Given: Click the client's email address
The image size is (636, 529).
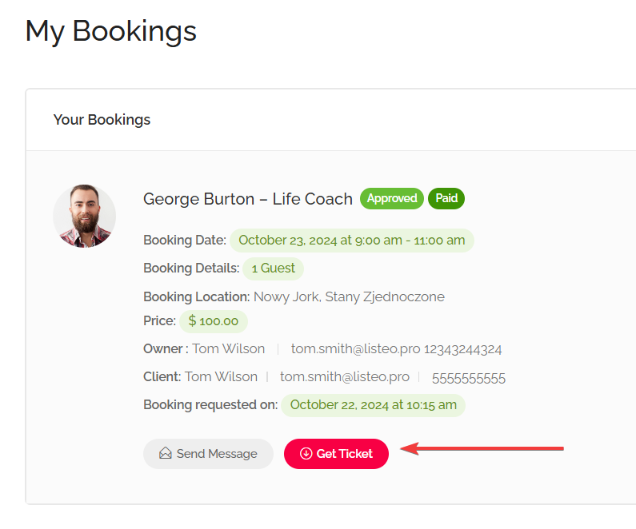Looking at the screenshot, I should coord(345,377).
